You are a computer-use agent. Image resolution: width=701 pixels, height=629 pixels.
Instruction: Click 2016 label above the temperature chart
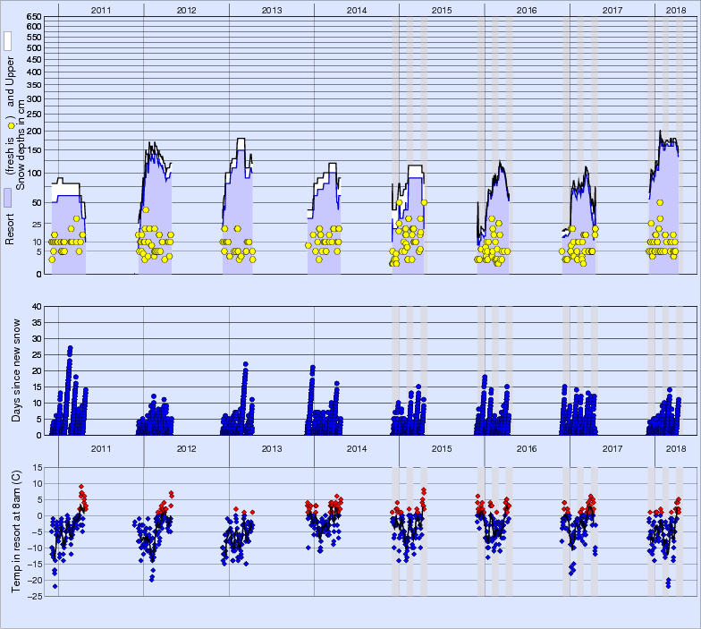(x=527, y=448)
